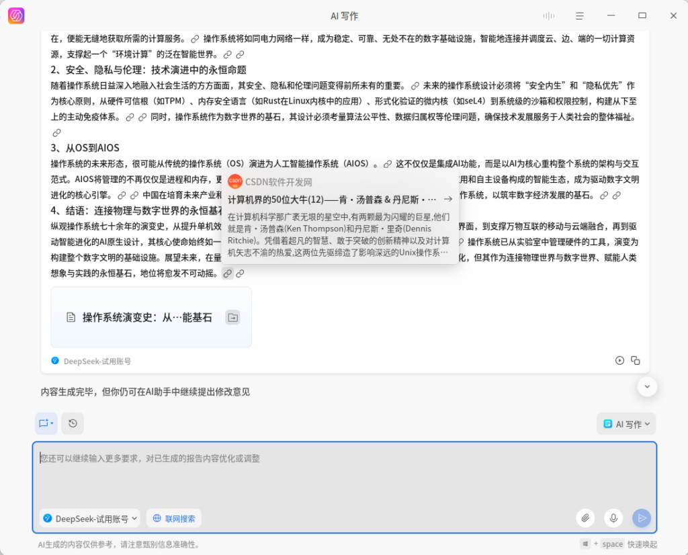688x555 pixels.
Task: Click the play/read-aloud icon below the response
Action: pos(619,361)
